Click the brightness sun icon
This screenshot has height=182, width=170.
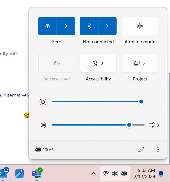(43, 102)
